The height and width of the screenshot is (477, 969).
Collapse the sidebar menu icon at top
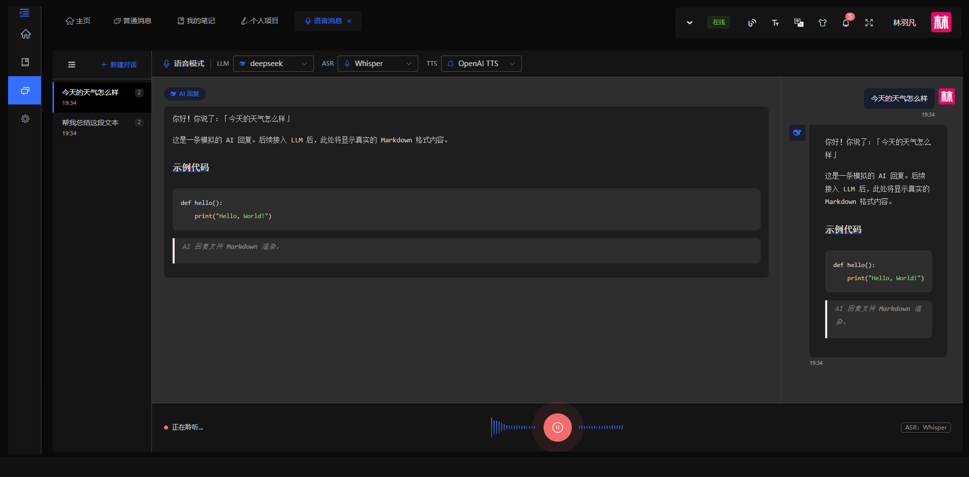(x=24, y=13)
